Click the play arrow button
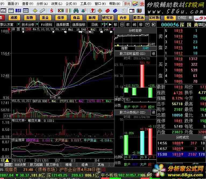206x179 pixels. click(110, 24)
